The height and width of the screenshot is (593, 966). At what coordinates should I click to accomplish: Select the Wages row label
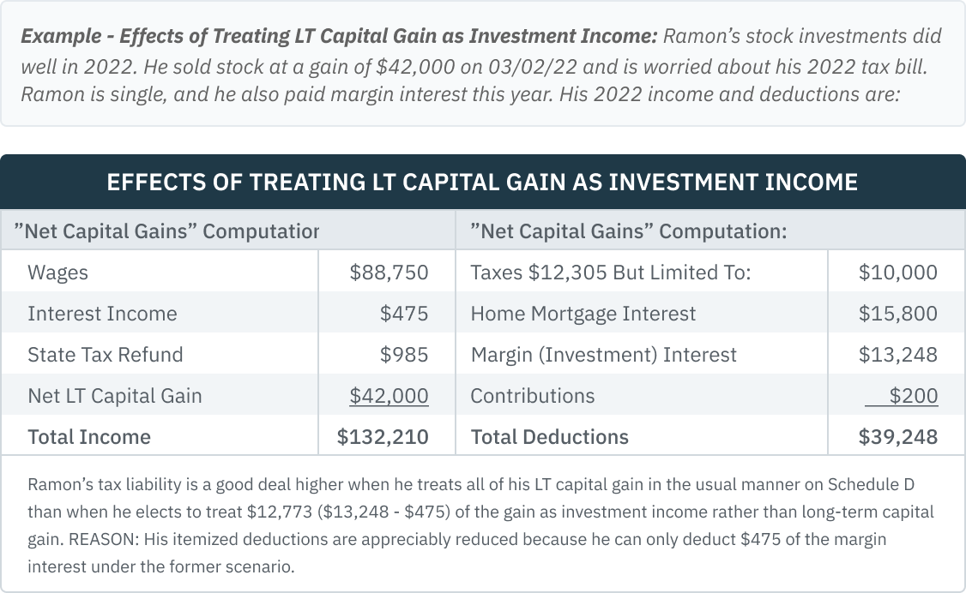57,273
